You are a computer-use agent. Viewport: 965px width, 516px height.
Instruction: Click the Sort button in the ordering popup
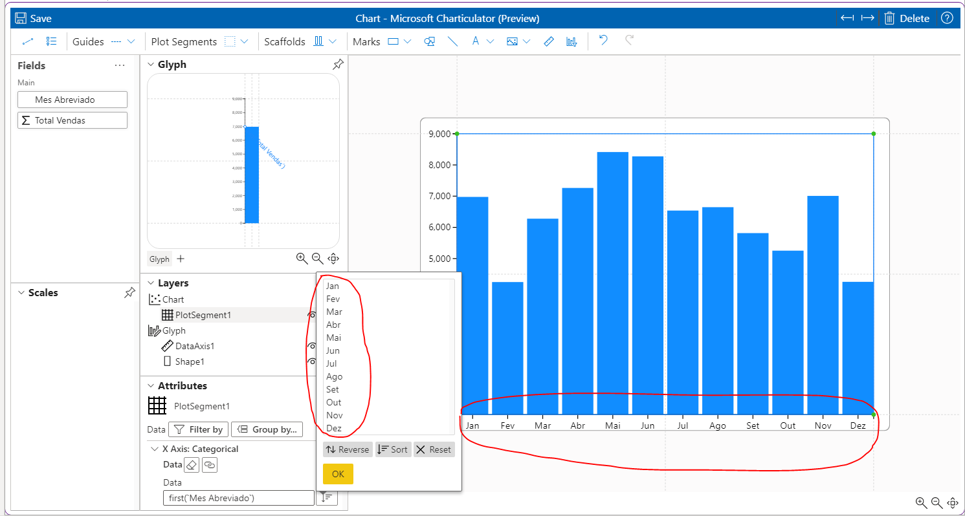point(393,449)
